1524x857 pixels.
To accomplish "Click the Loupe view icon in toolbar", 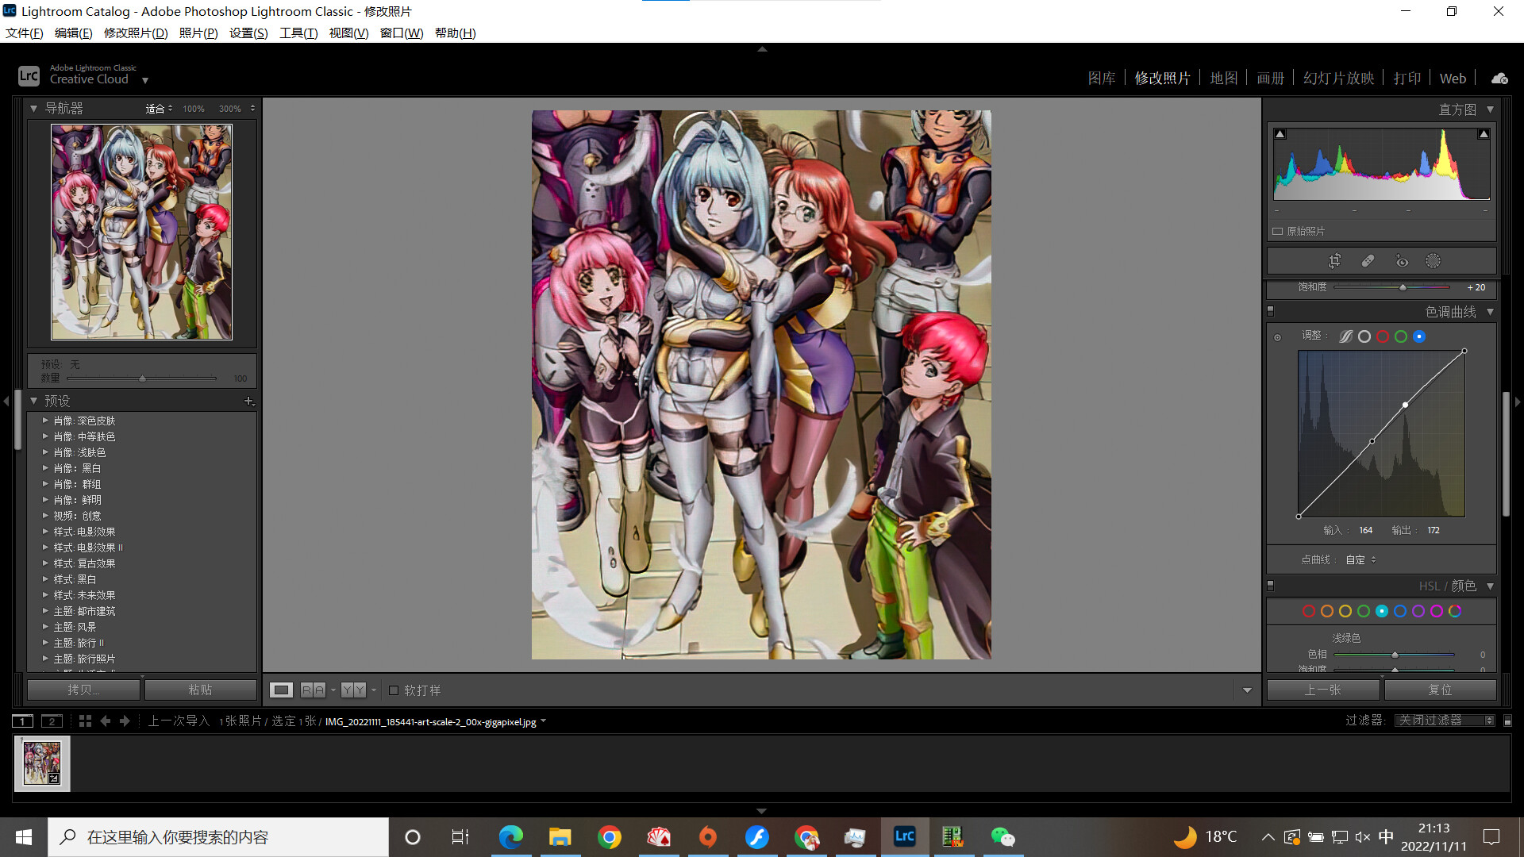I will click(x=281, y=690).
